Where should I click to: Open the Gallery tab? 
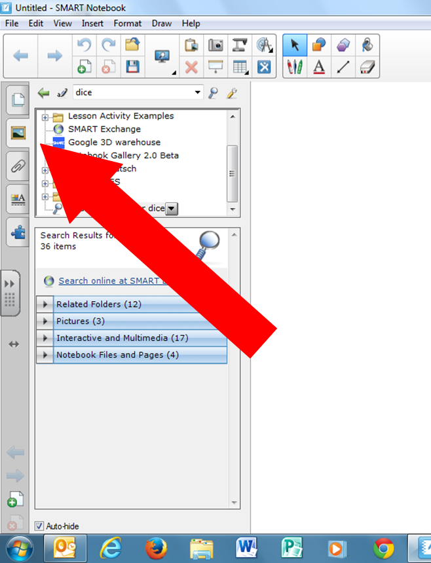click(18, 133)
